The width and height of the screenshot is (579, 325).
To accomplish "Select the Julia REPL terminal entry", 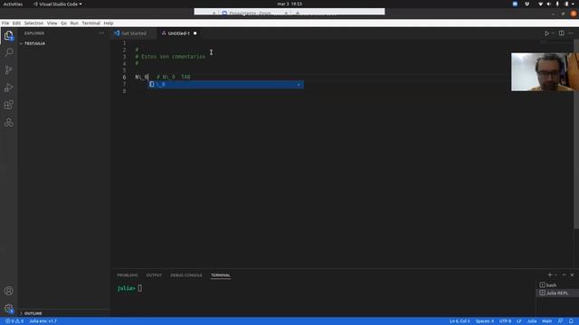I will pos(557,292).
